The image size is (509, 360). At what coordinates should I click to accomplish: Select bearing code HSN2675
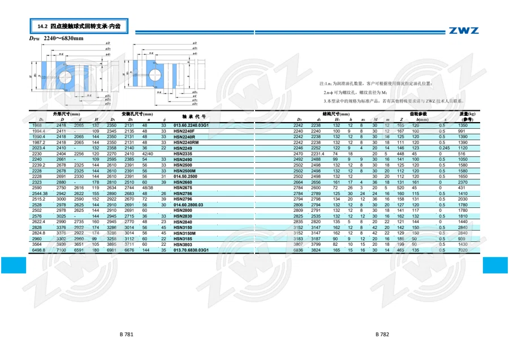click(x=183, y=188)
